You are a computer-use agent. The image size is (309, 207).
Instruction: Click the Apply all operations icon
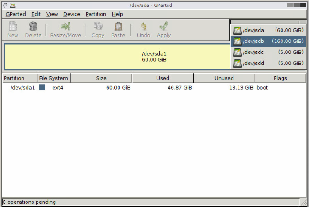click(163, 27)
